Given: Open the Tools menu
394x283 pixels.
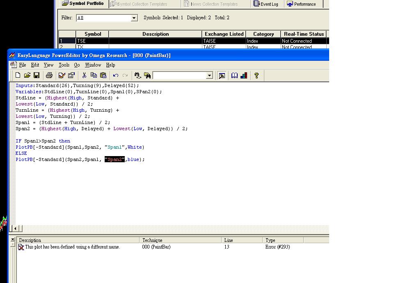Looking at the screenshot, I should pyautogui.click(x=64, y=65).
